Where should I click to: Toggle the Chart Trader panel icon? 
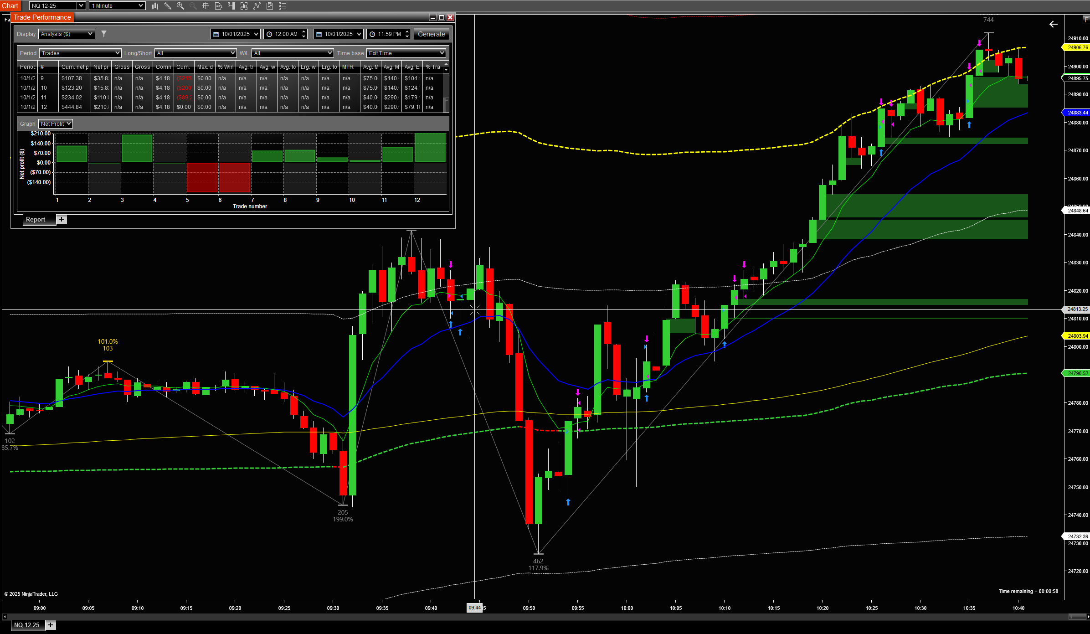coord(231,6)
